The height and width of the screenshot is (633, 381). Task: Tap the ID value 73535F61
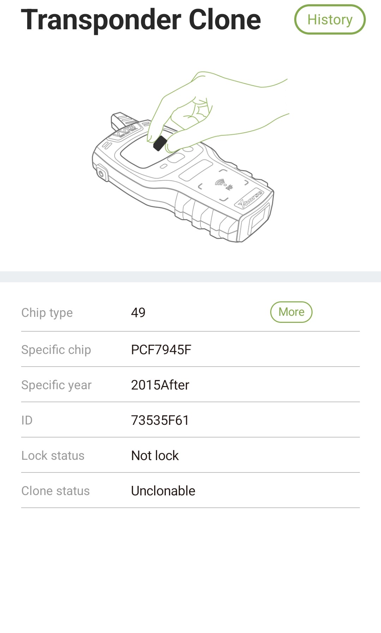click(160, 420)
